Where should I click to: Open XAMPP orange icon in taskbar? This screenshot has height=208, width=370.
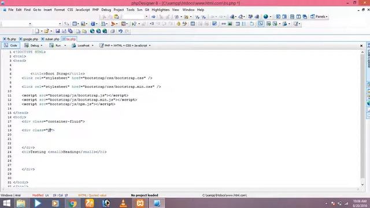click(x=140, y=203)
